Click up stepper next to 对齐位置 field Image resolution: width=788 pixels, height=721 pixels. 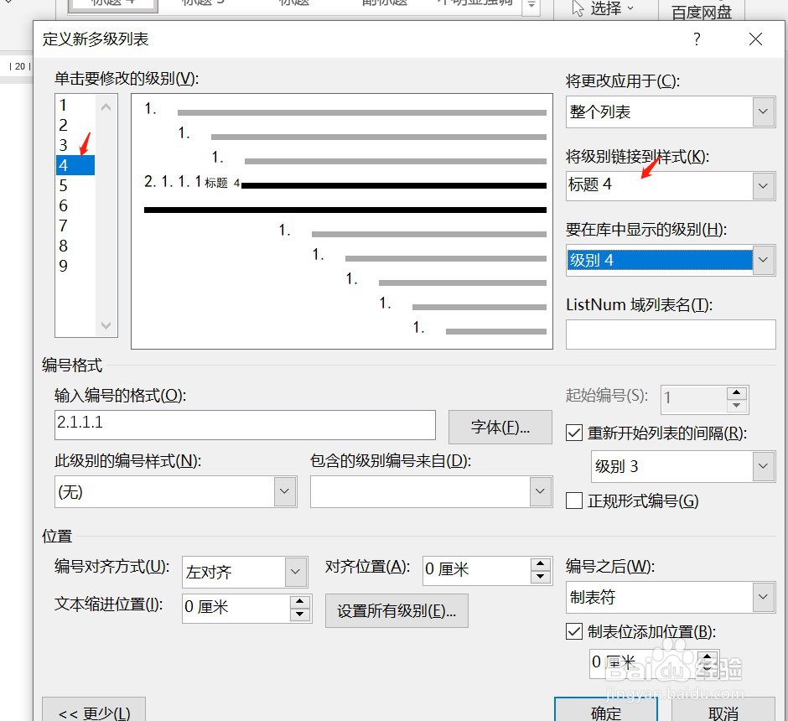pyautogui.click(x=542, y=564)
